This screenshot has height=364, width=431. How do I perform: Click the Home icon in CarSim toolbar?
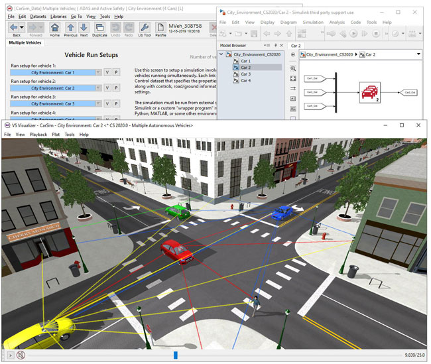coord(54,27)
